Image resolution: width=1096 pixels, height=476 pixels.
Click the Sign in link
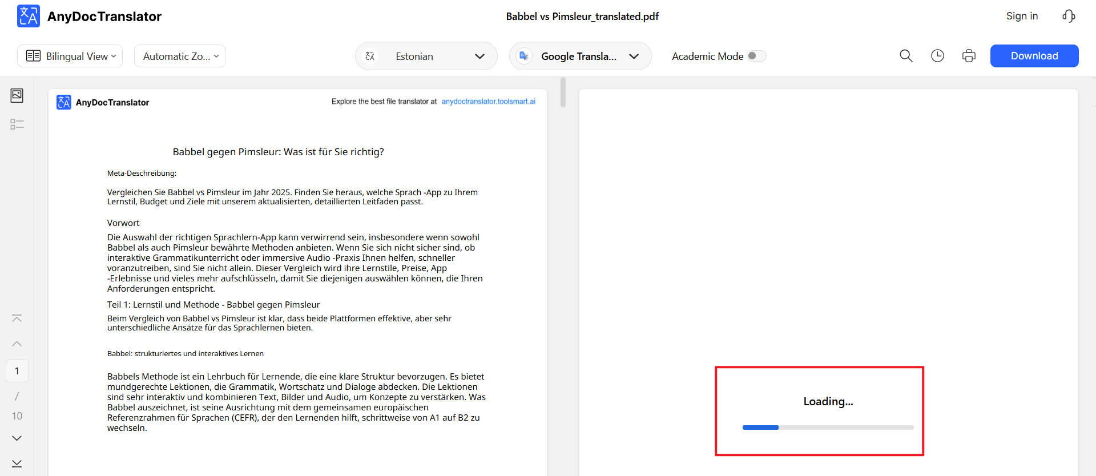coord(1022,16)
